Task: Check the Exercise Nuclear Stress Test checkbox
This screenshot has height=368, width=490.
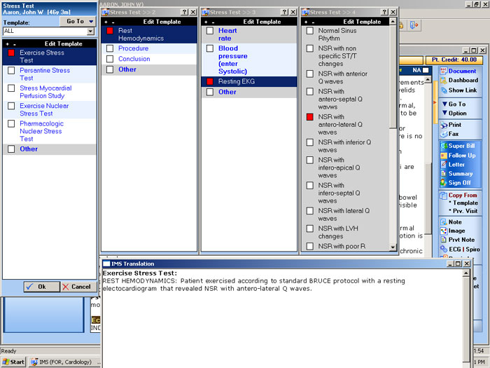Action: click(11, 106)
